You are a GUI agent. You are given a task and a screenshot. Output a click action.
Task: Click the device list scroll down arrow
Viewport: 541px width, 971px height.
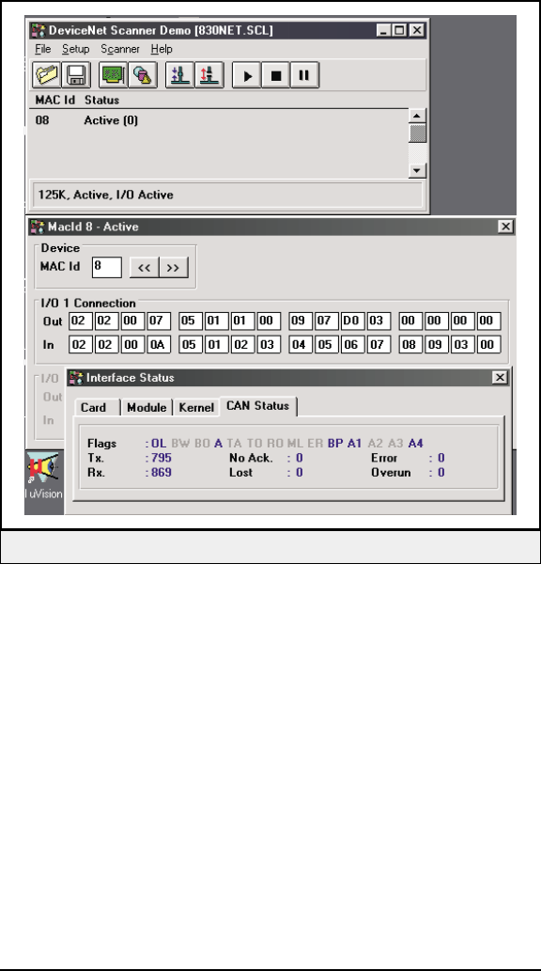pyautogui.click(x=418, y=170)
